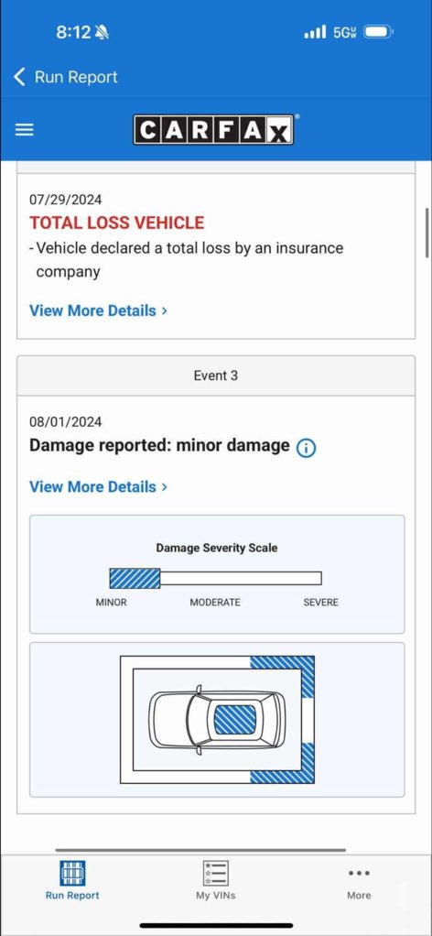This screenshot has height=936, width=432.
Task: Tap the back chevron beside Run Report
Action: [20, 77]
